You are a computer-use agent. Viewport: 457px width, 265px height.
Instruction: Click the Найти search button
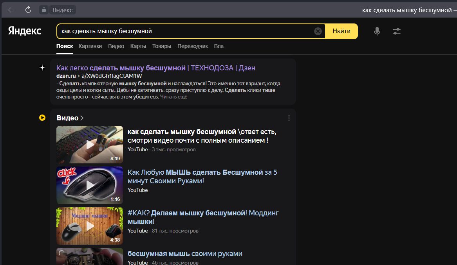point(341,31)
